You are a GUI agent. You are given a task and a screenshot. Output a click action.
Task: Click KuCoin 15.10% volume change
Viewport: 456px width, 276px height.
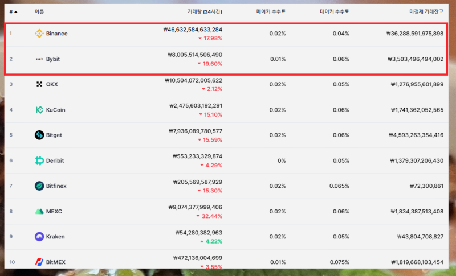tap(210, 114)
